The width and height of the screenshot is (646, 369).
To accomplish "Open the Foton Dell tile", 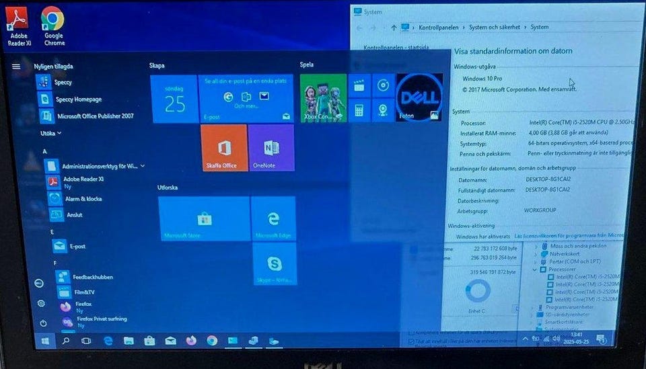I will pyautogui.click(x=419, y=97).
